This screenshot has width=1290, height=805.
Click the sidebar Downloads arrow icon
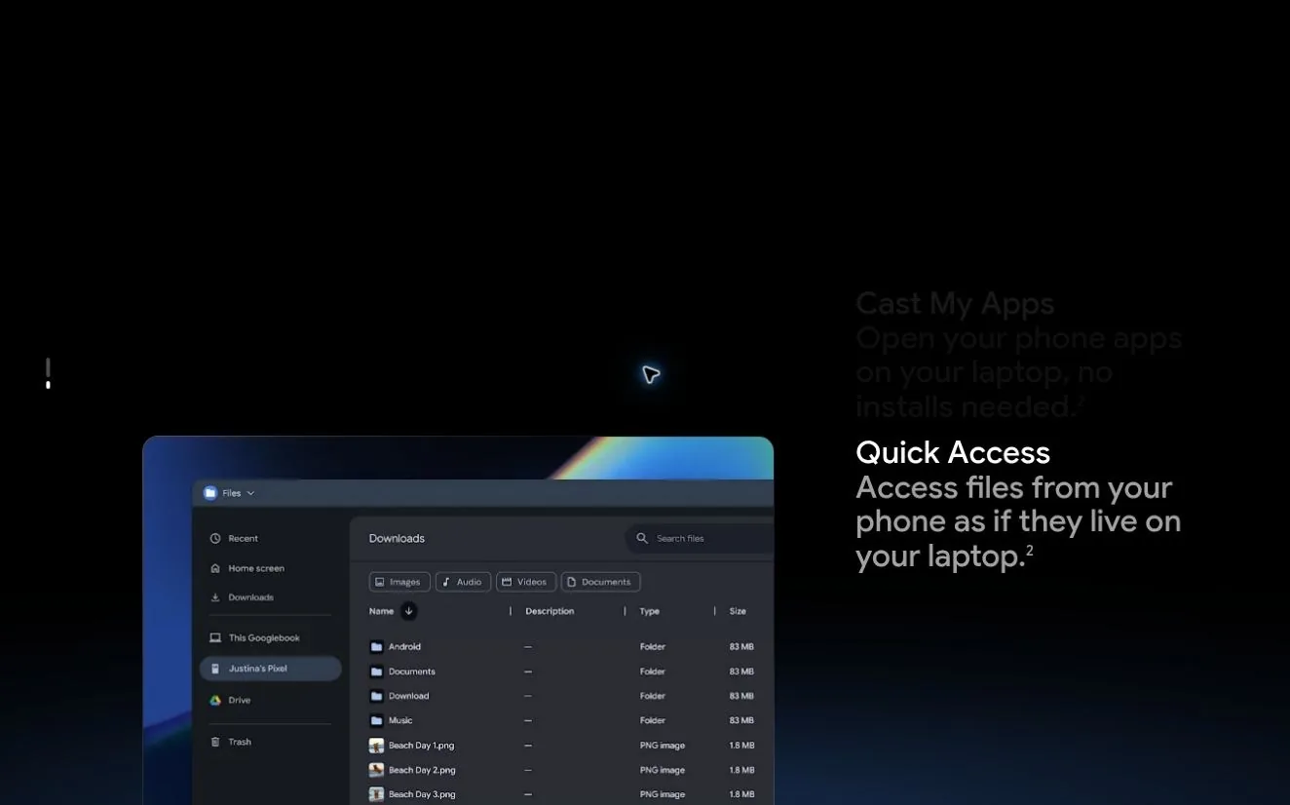215,597
